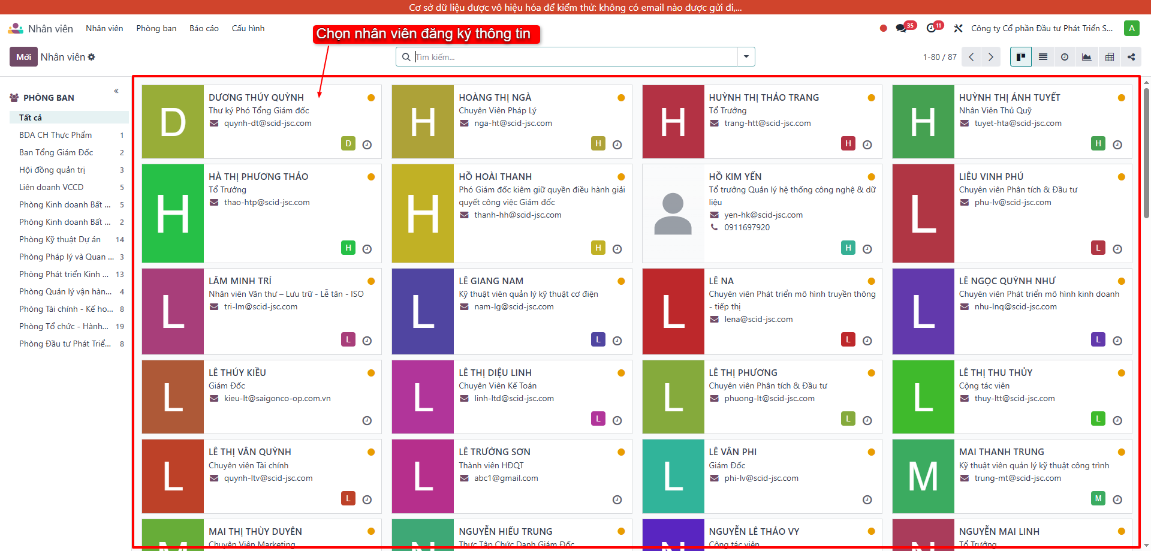Click presence status dot on Dương Thúy Quỳnh

click(x=371, y=98)
